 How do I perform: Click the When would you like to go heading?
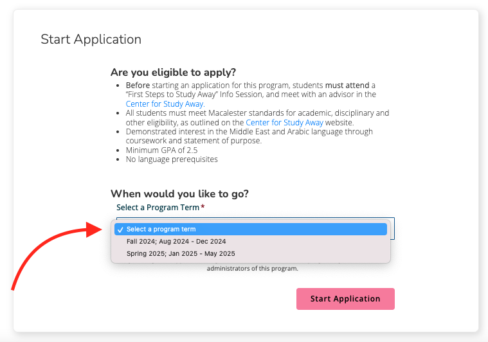179,194
